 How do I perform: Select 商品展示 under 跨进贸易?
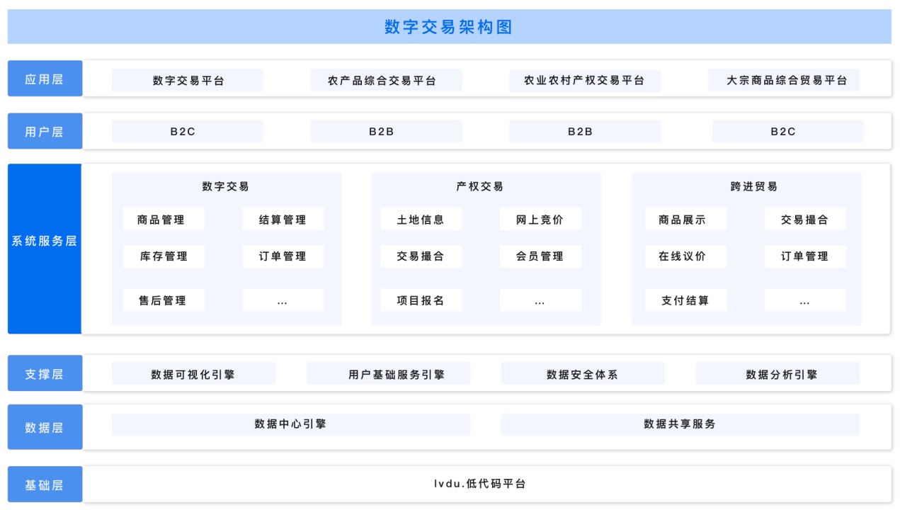click(x=685, y=219)
